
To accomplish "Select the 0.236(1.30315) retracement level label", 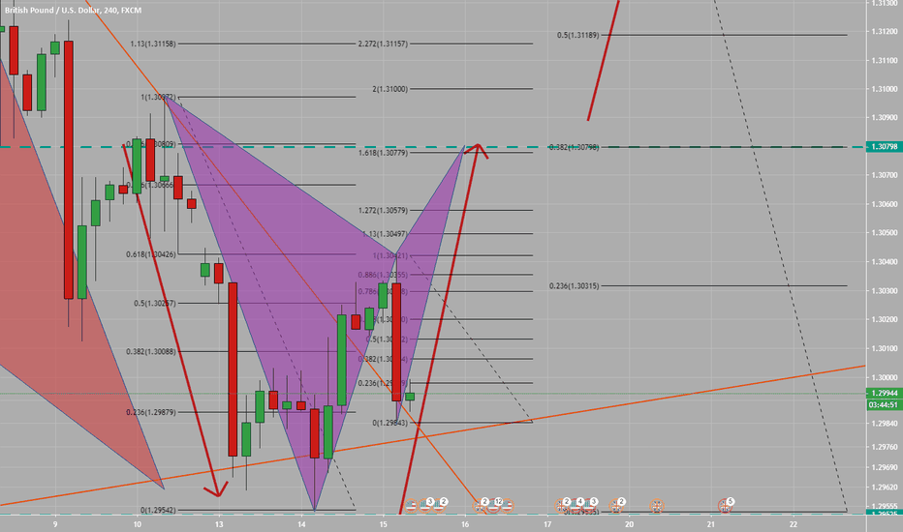I will tap(576, 286).
